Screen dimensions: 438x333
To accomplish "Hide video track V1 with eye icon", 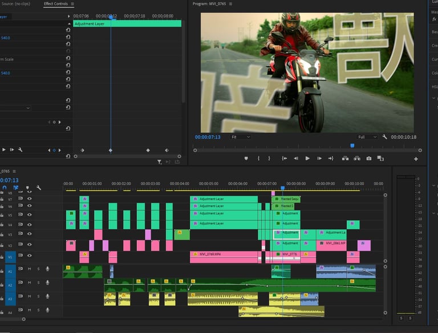I will (x=30, y=255).
